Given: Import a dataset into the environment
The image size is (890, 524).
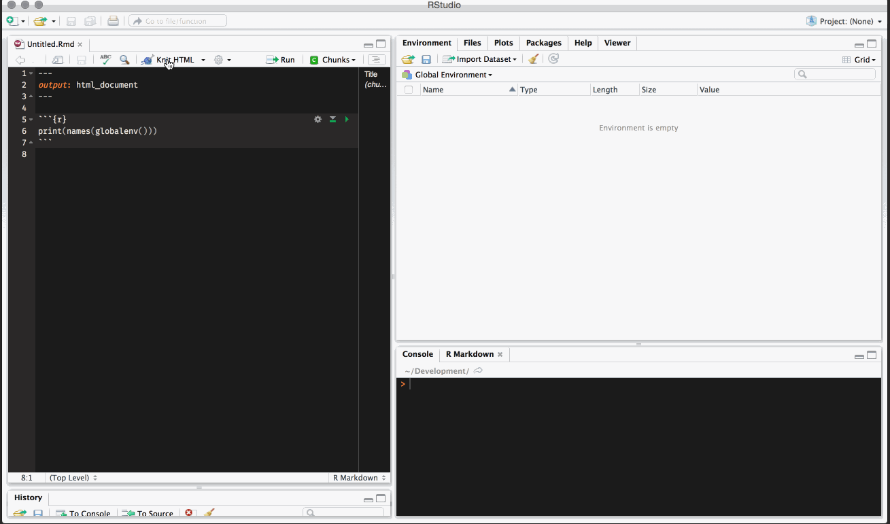Looking at the screenshot, I should coord(479,59).
